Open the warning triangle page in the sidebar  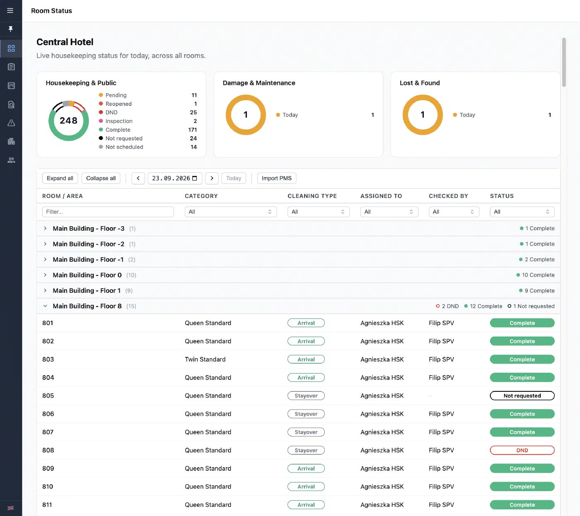coord(11,123)
